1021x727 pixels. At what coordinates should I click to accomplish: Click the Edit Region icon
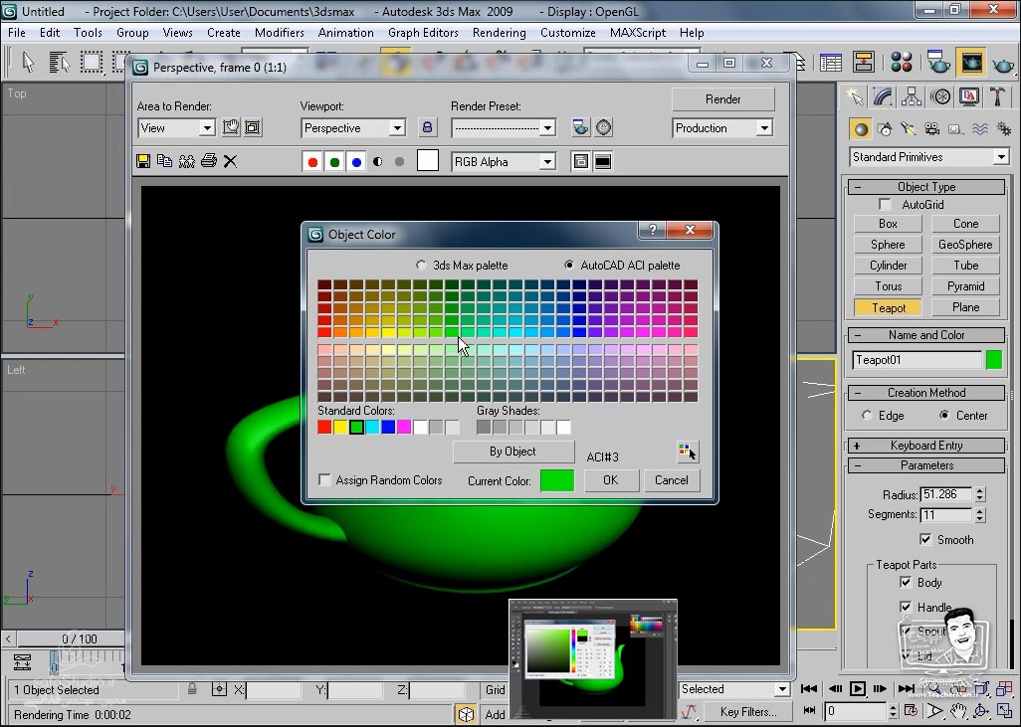click(x=231, y=127)
